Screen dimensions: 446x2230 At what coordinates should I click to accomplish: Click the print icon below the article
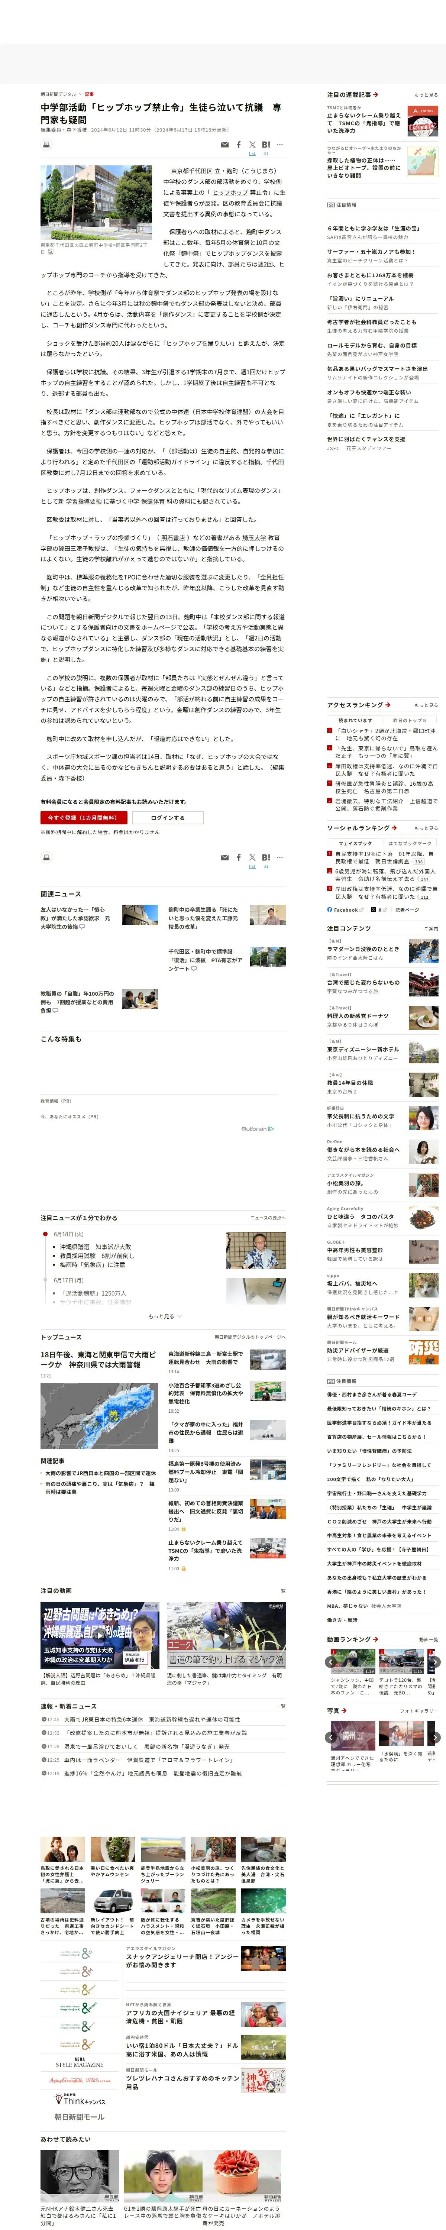(47, 857)
